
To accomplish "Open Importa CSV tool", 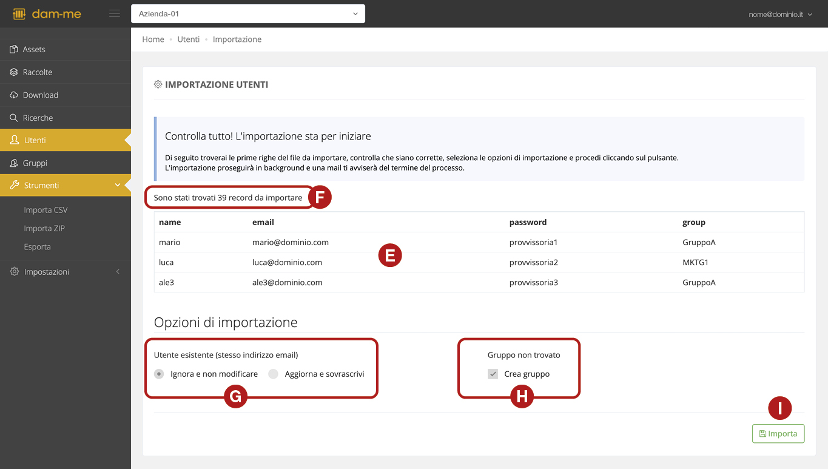I will pos(46,210).
